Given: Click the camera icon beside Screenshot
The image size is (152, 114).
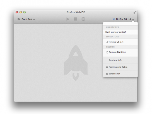Looking at the screenshot, I should click(x=107, y=74).
